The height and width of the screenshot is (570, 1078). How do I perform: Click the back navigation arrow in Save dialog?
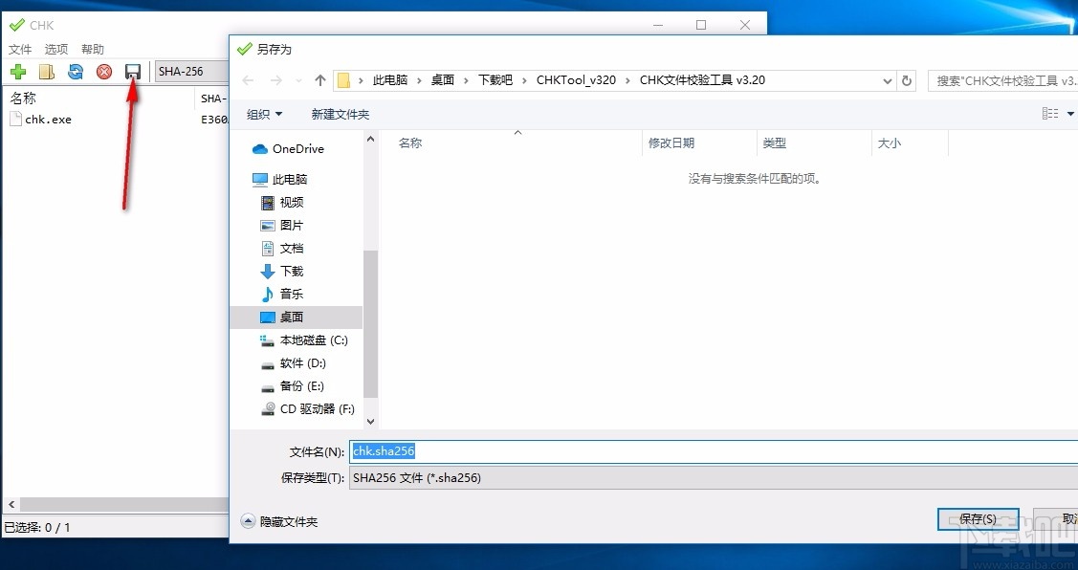pos(248,80)
